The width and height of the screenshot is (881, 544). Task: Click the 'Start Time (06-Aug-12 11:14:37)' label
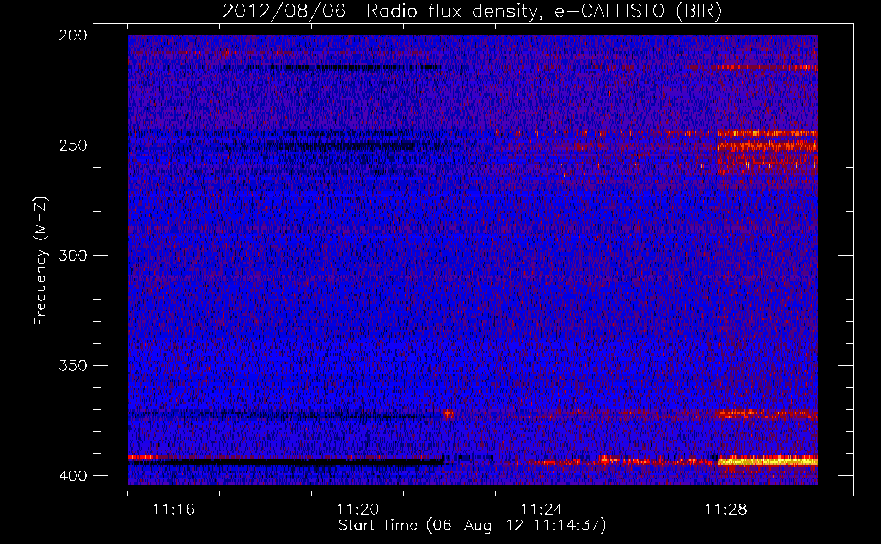[472, 526]
